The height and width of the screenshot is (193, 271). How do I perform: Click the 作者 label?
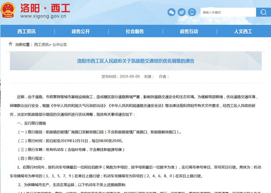(x=164, y=77)
